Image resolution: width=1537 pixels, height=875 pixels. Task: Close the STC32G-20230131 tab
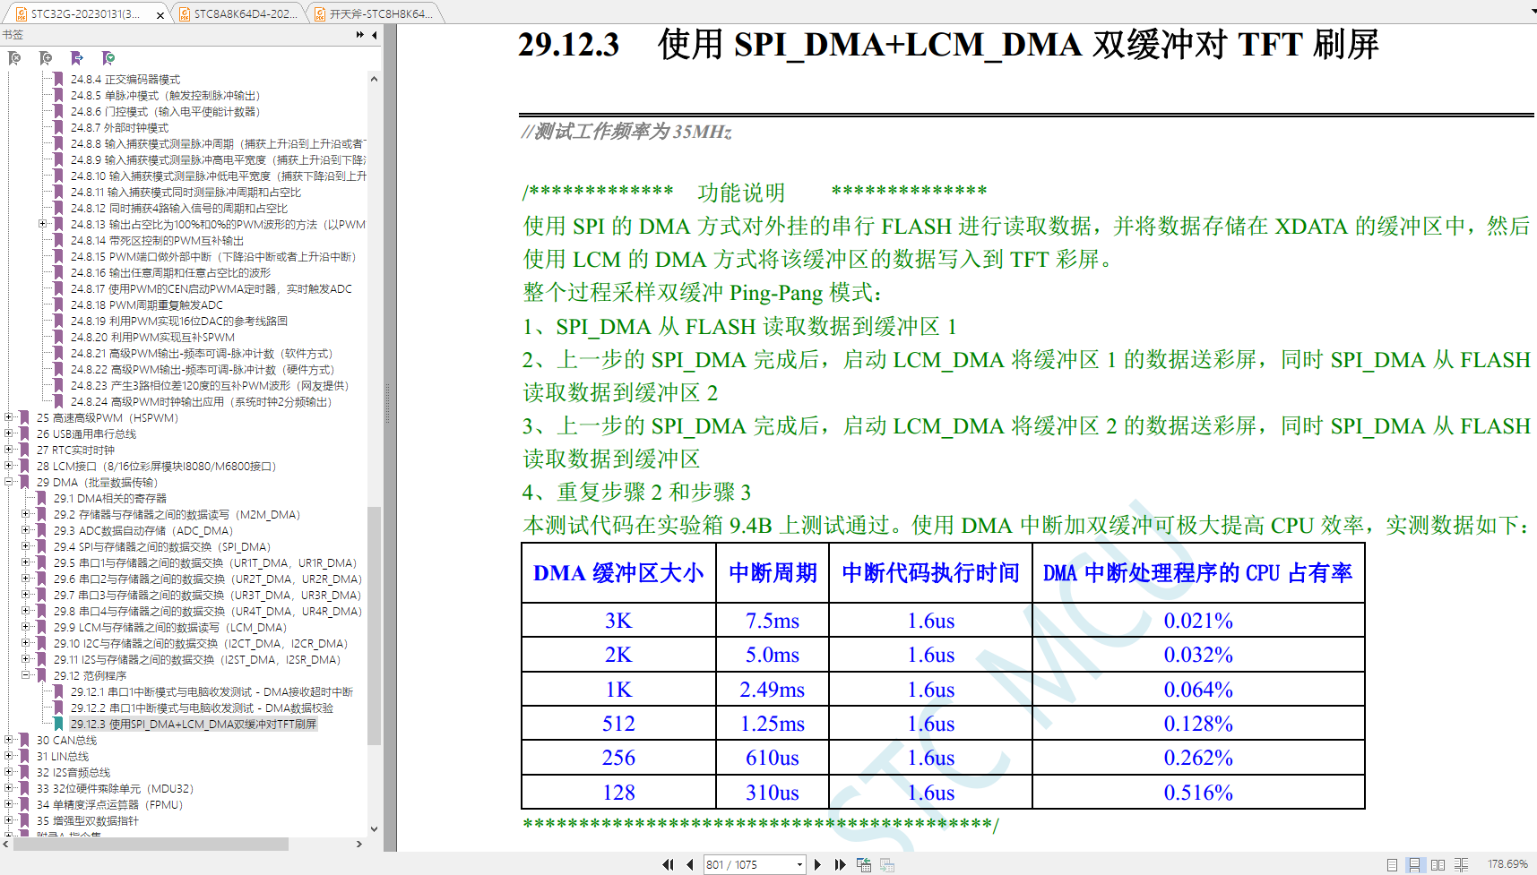pyautogui.click(x=160, y=14)
